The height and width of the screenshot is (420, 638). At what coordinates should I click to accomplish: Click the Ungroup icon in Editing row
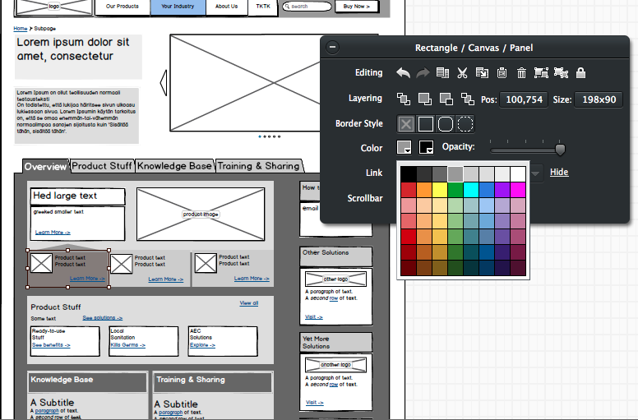tap(561, 73)
